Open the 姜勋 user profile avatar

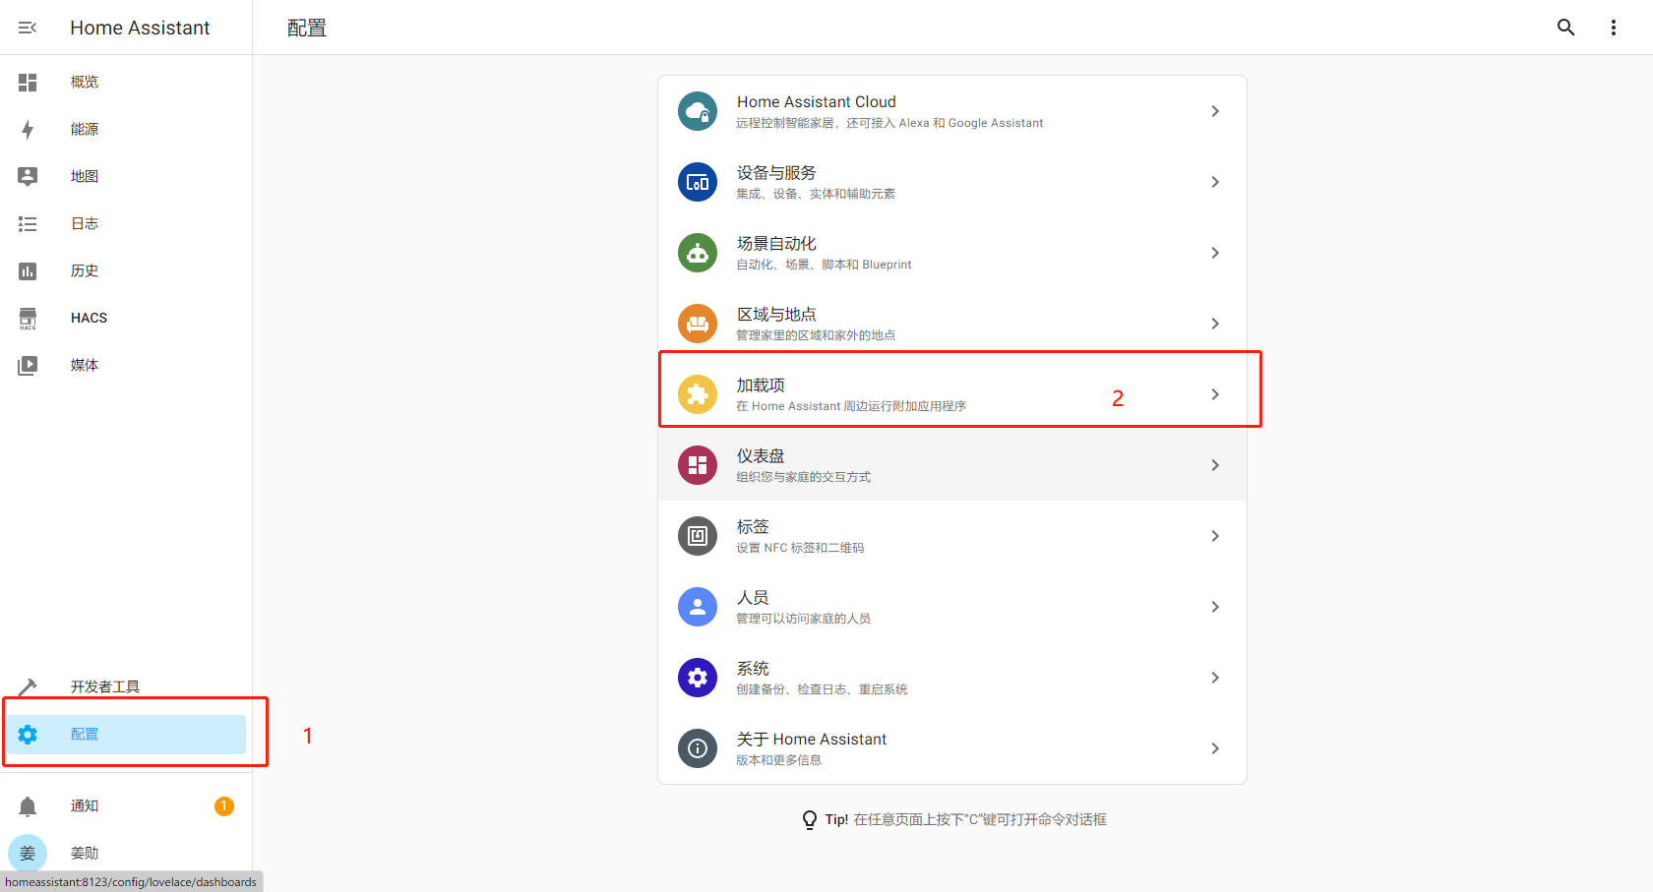tap(28, 854)
